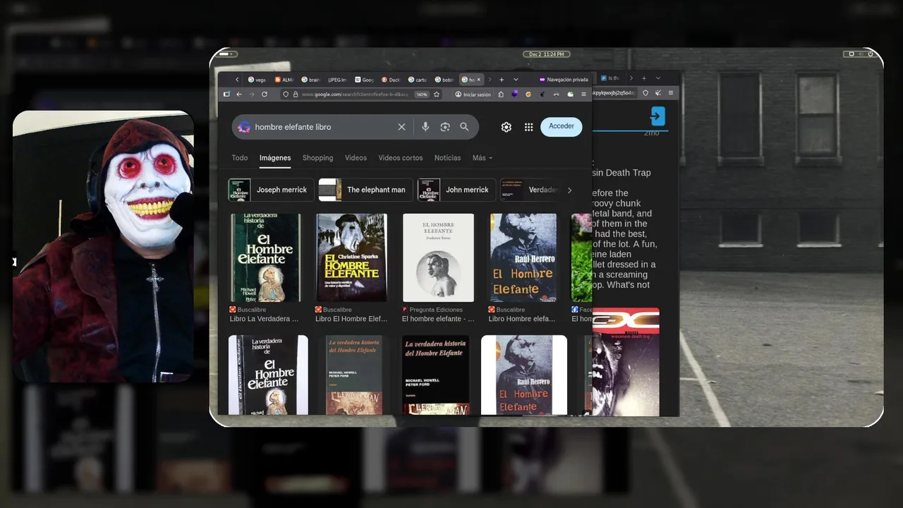
Task: Open the Videos cortos tab
Action: click(x=401, y=158)
